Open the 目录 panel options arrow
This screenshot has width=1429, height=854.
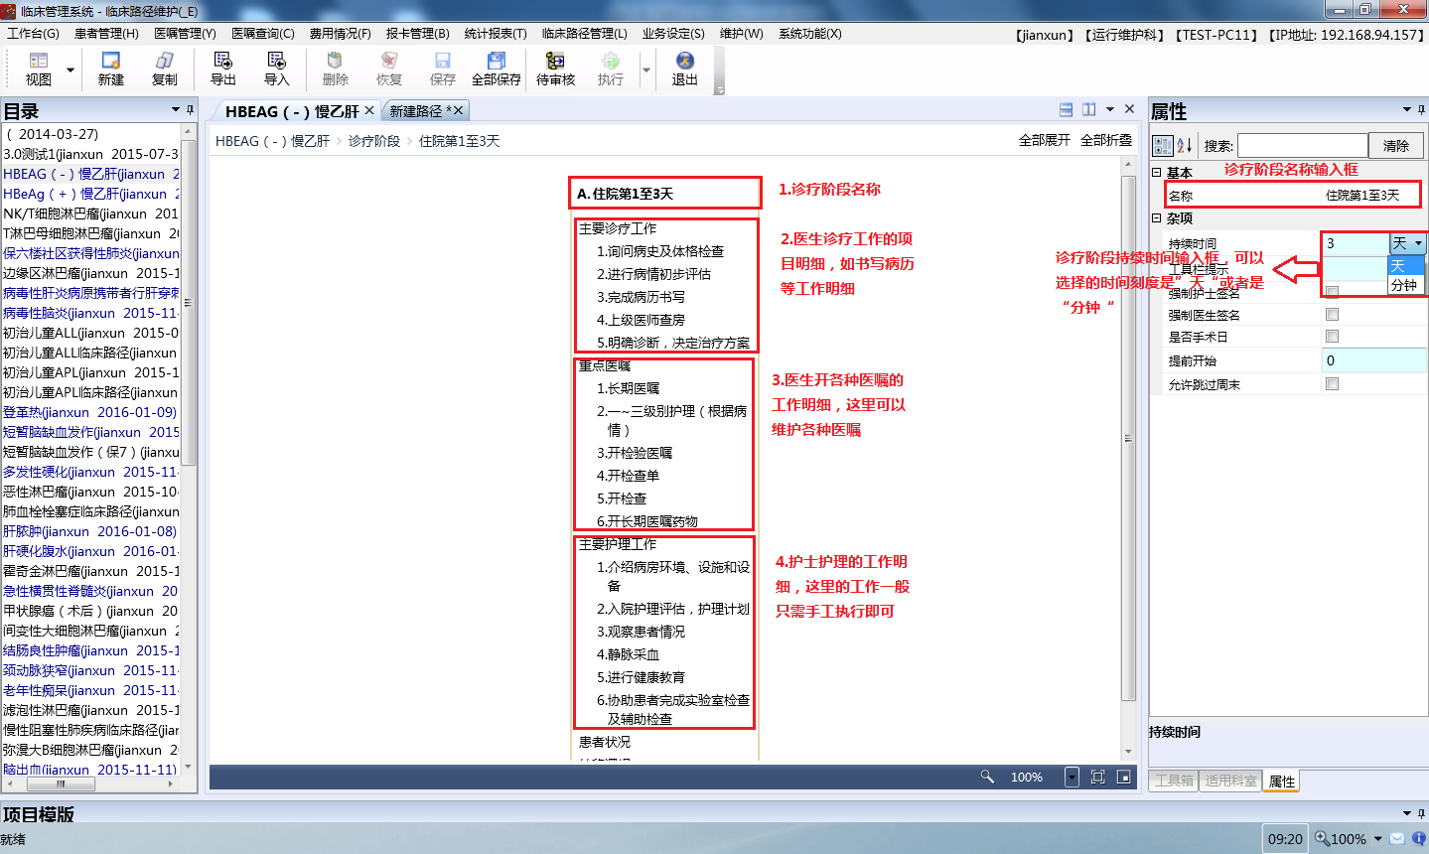[x=176, y=110]
